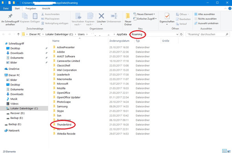The image size is (232, 153).
Task: Click the Einfügen clipboard icon
Action: (35, 16)
